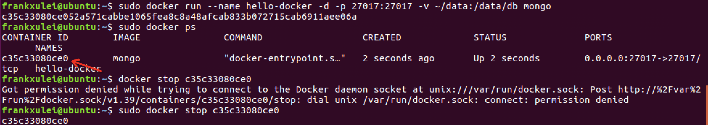Viewport: 708px width, 125px height.
Task: Click the "sudo docker stop" command line
Action: (x=199, y=111)
